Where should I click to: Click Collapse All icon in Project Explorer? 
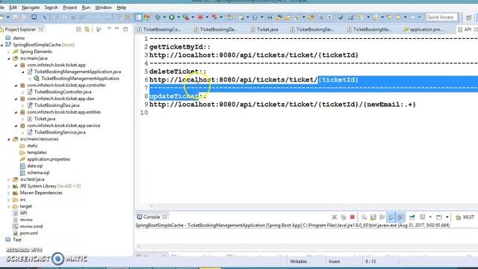(x=78, y=30)
